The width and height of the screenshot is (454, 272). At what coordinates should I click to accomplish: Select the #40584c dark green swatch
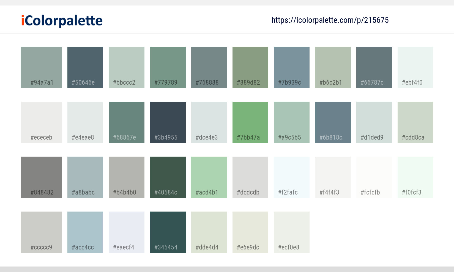(x=168, y=177)
